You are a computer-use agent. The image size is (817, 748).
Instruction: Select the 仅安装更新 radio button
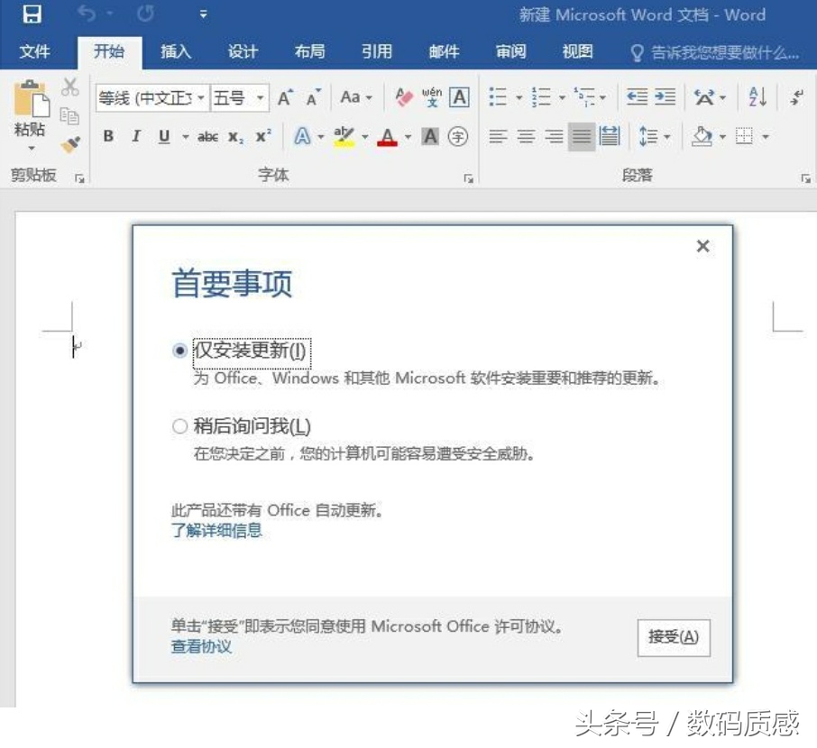click(179, 351)
